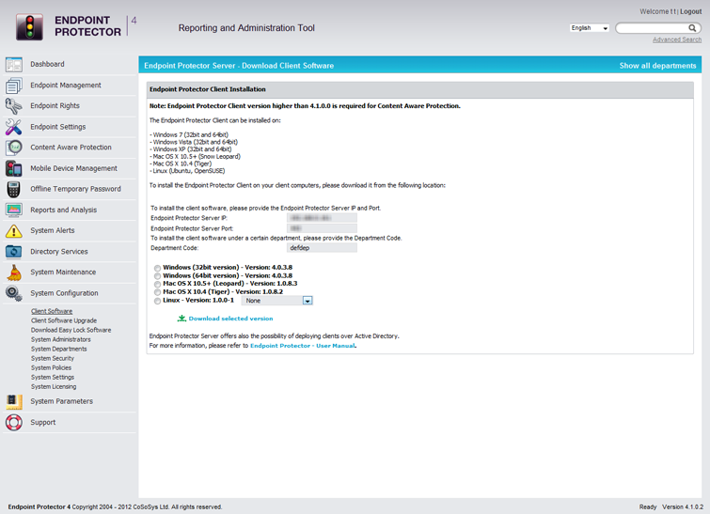The width and height of the screenshot is (710, 514).
Task: Click the Department Code field with defdep
Action: (322, 248)
